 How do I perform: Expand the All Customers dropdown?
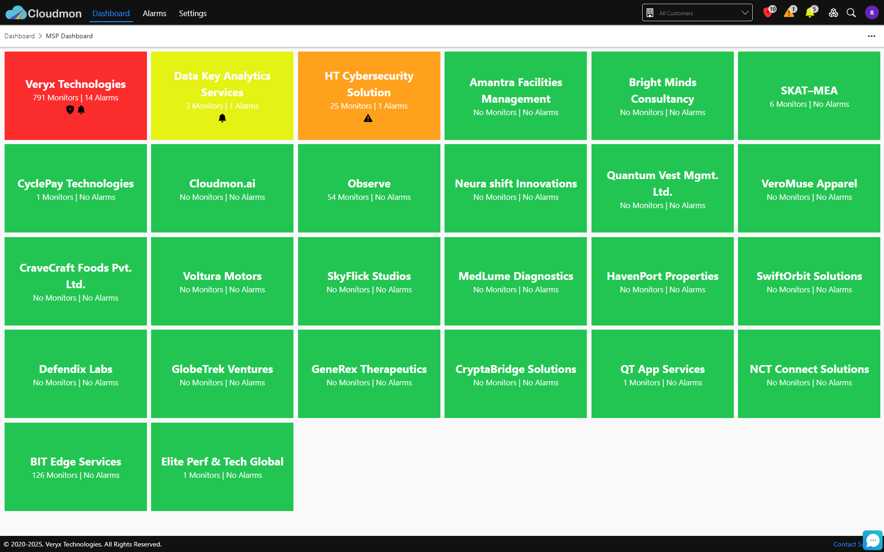coord(697,12)
